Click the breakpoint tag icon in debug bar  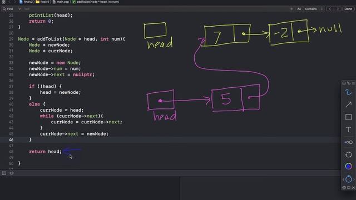click(12, 173)
